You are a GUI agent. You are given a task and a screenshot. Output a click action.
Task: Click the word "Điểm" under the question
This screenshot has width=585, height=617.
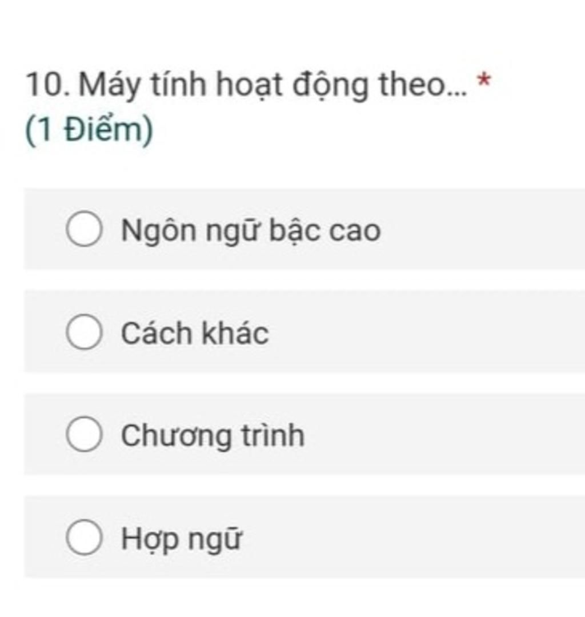tap(103, 130)
